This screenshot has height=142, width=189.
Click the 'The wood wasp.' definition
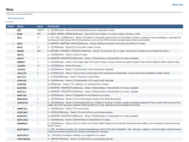(x=82, y=109)
